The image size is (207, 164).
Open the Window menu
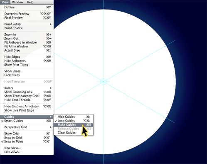(17, 2)
